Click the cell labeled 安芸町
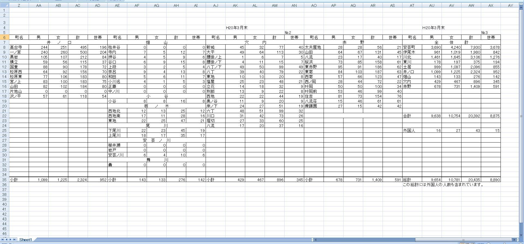This screenshot has height=244, width=524. (412, 47)
